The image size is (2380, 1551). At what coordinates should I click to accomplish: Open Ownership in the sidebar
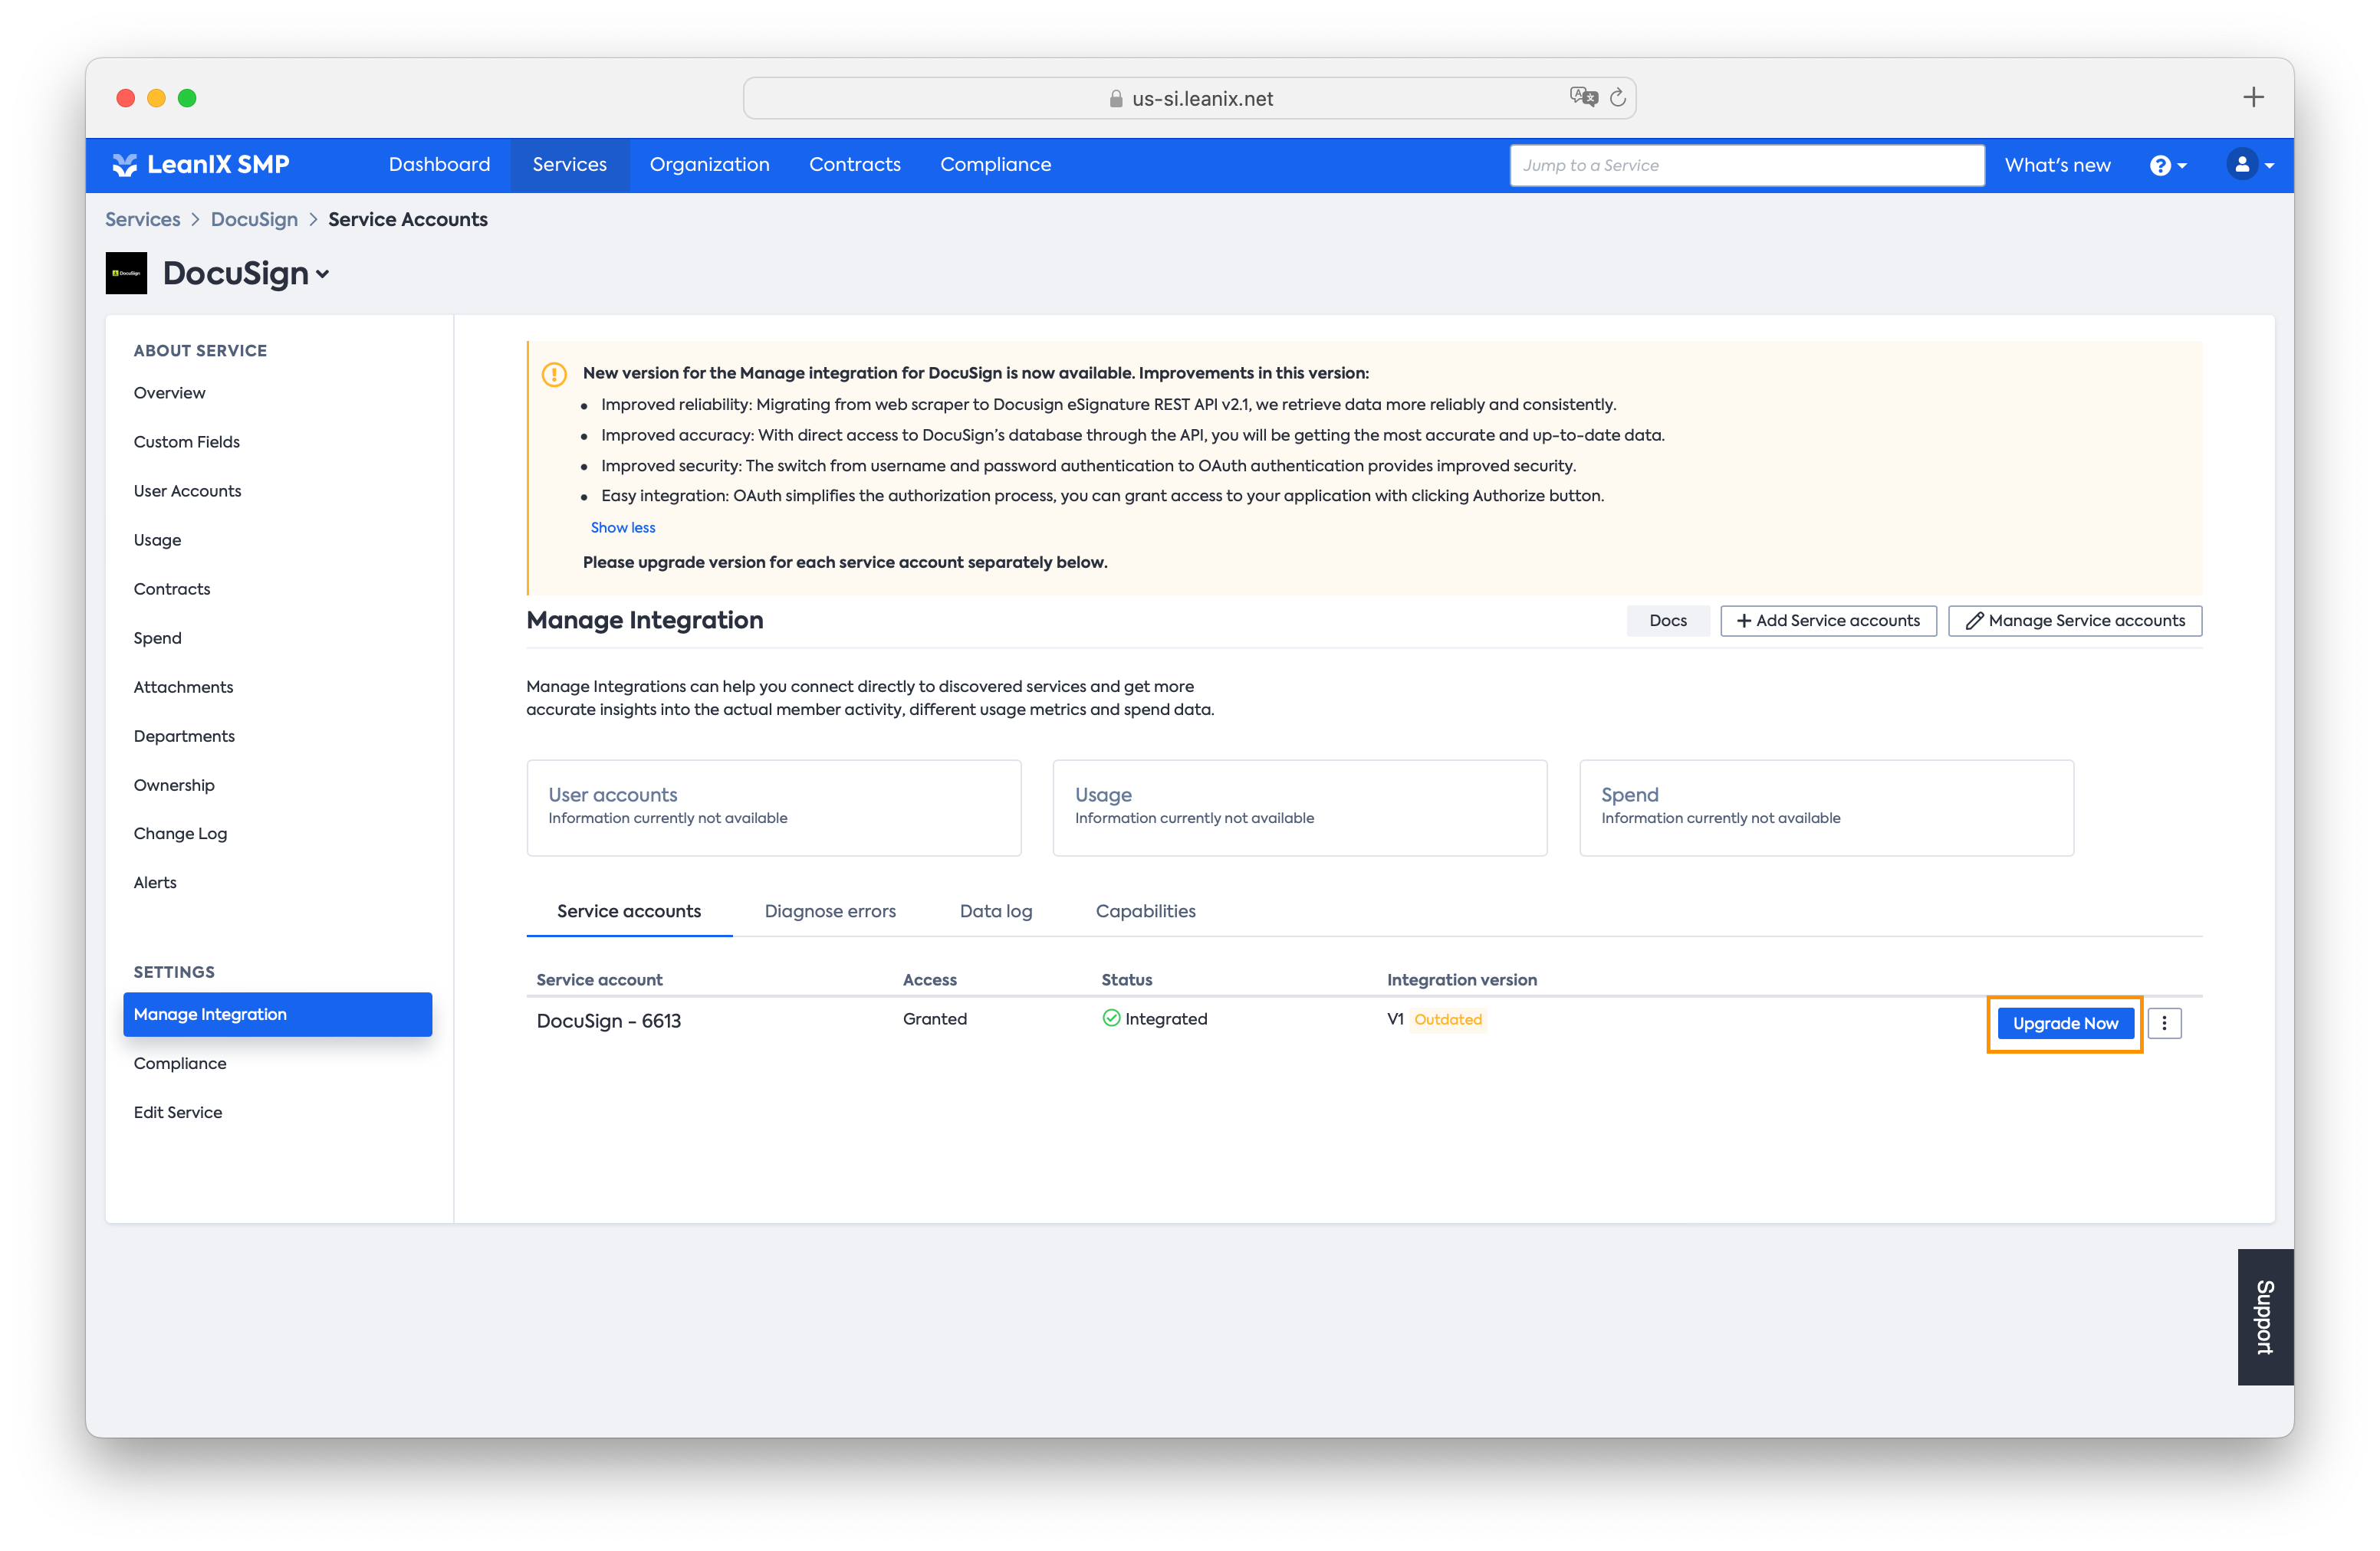coord(174,785)
